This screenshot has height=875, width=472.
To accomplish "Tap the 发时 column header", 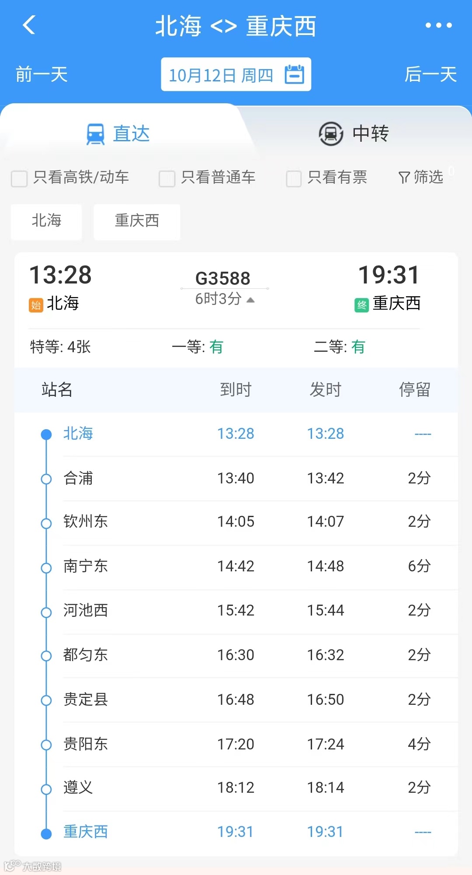I will point(326,389).
